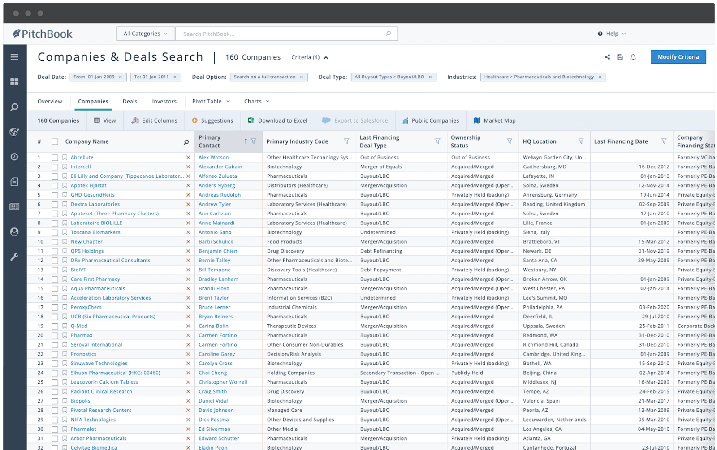This screenshot has height=450, width=717.
Task: Tick the select-all checkbox in header
Action: 55,142
